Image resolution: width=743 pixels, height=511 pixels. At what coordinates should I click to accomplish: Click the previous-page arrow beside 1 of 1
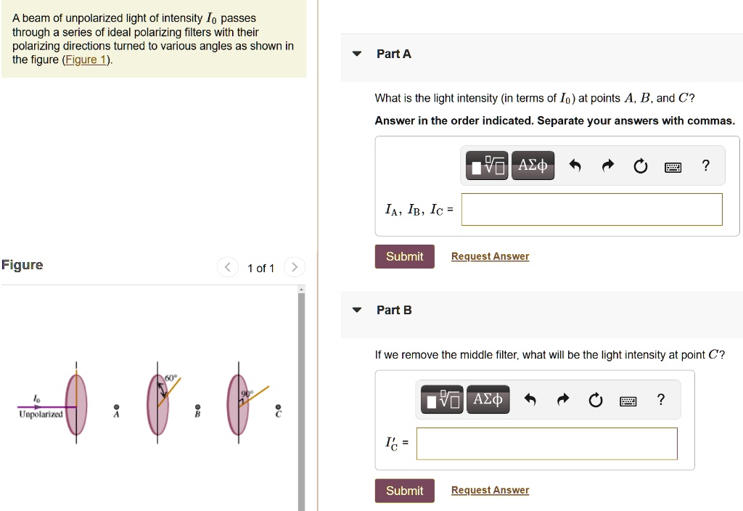(x=227, y=267)
